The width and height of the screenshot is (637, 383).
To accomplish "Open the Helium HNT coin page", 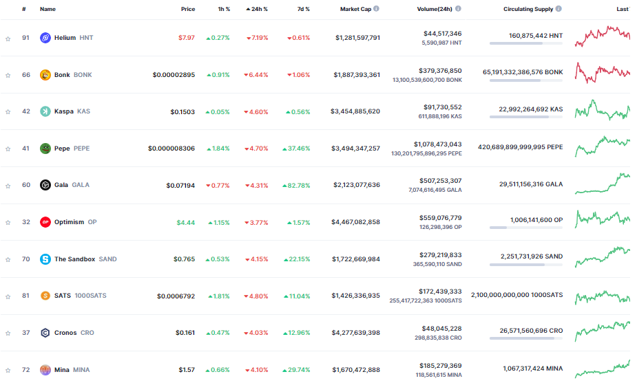I will point(74,38).
